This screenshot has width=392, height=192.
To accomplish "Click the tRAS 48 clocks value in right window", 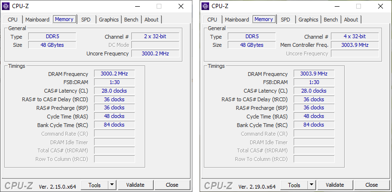I will coord(314,116).
